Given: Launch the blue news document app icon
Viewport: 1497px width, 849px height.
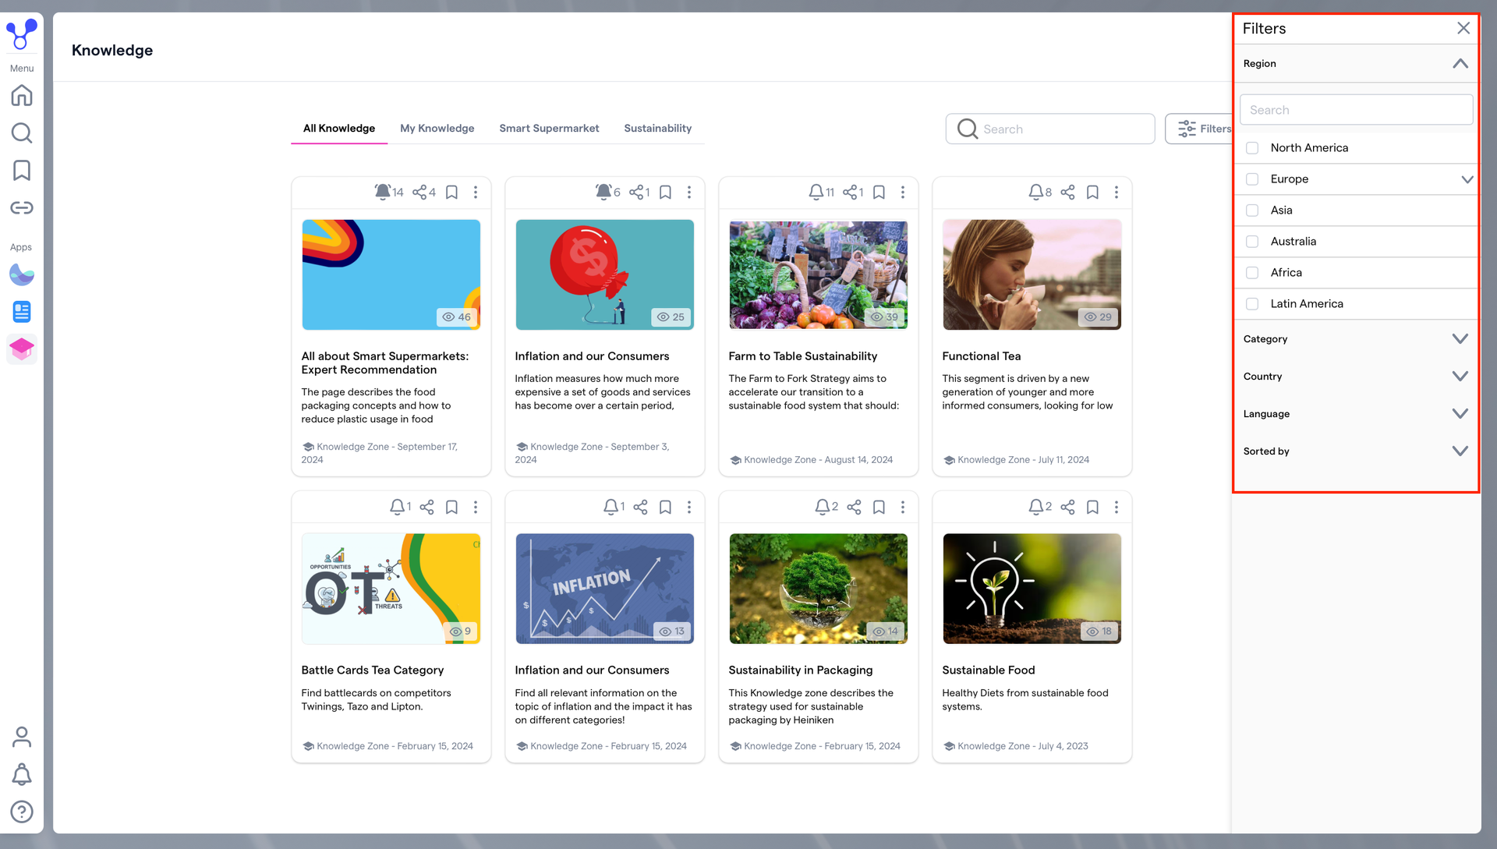Looking at the screenshot, I should (22, 312).
